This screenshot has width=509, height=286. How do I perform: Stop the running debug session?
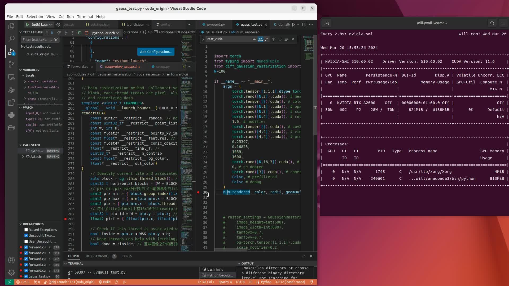87,33
